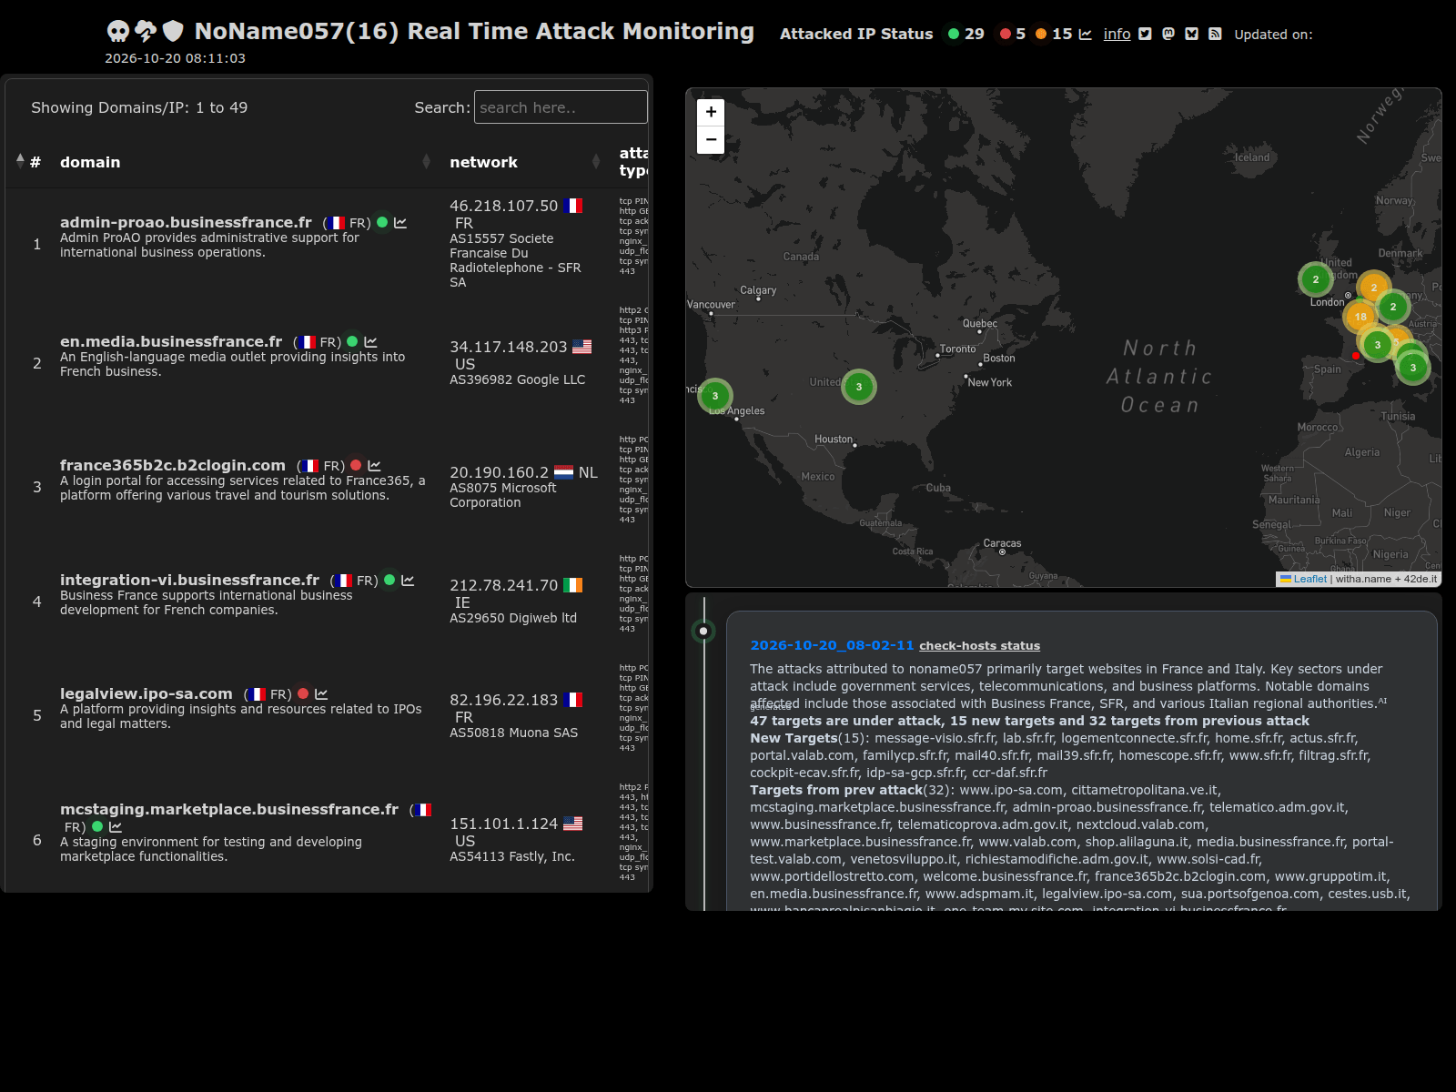Click the green 3 cluster over United States
This screenshot has width=1456, height=1092.
click(x=859, y=387)
